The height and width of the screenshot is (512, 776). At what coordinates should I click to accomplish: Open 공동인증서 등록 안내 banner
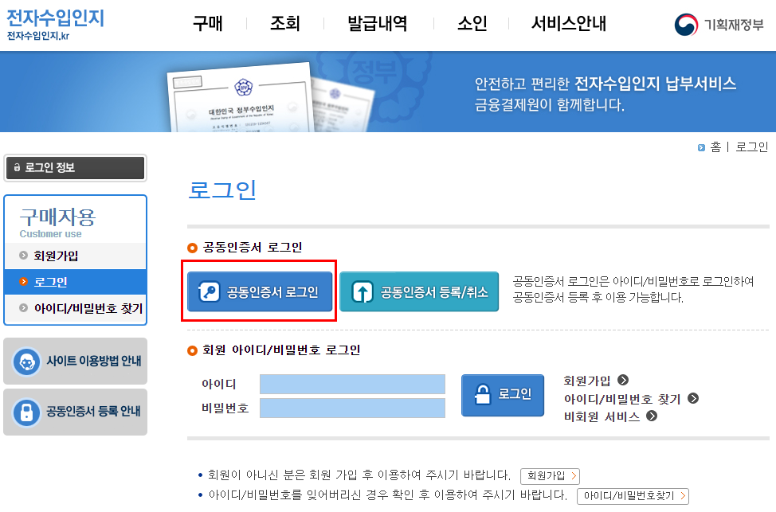point(75,412)
